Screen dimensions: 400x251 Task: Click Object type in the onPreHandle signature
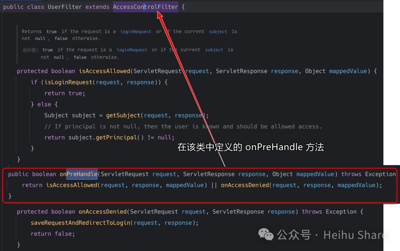282,174
